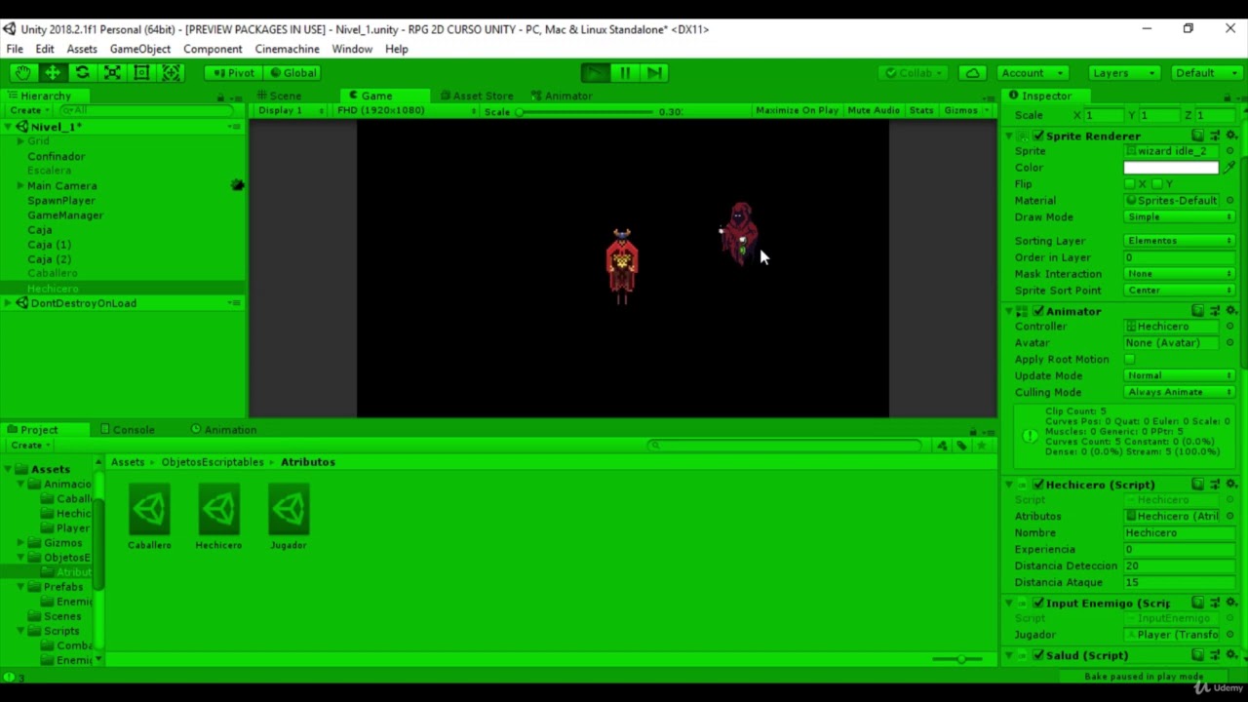Toggle Salud (Script) enabled checkbox
This screenshot has height=702, width=1248.
coord(1038,656)
